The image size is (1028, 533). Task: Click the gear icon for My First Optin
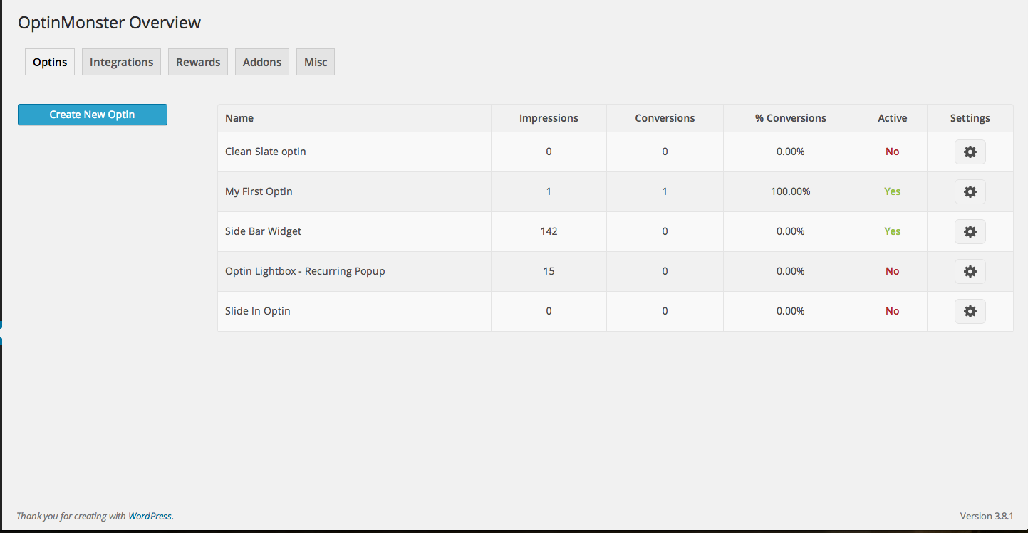pyautogui.click(x=970, y=191)
